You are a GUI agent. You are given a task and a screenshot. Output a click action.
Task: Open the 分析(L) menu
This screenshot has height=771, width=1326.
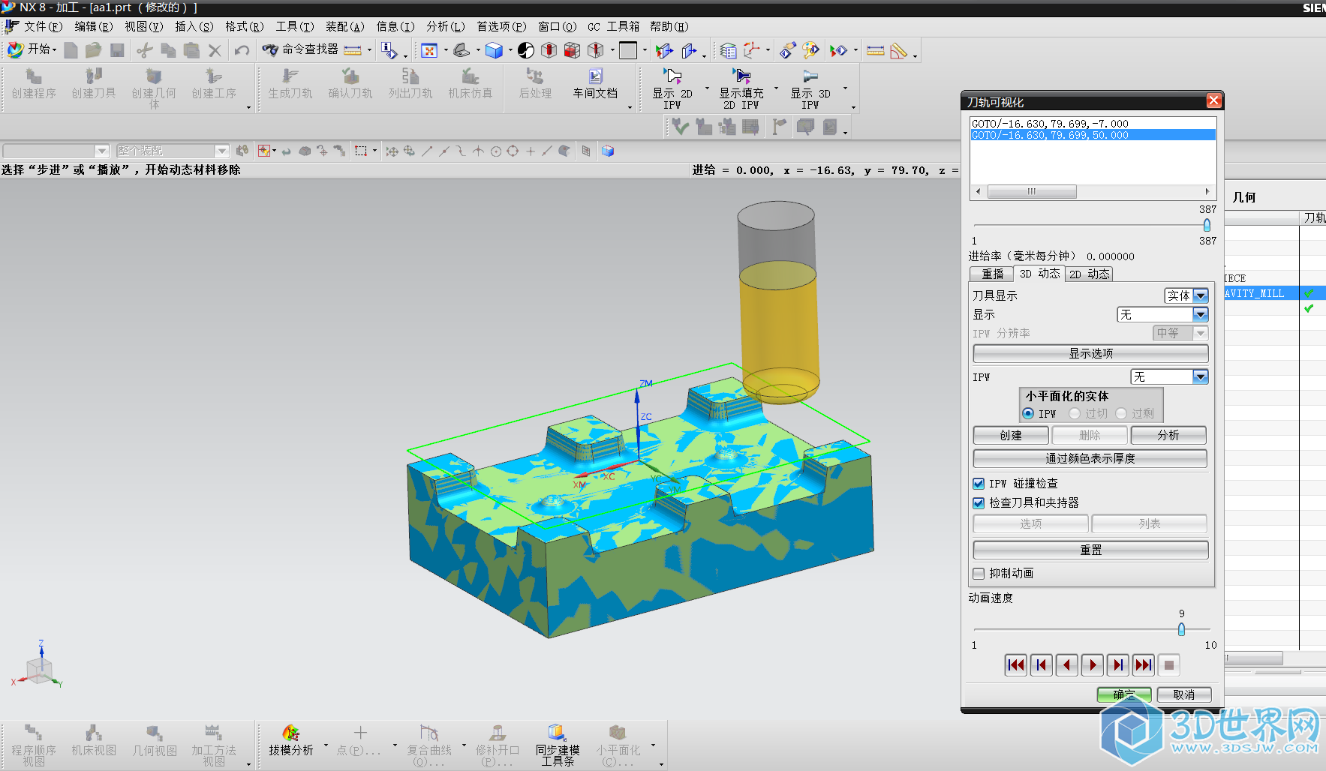point(445,27)
